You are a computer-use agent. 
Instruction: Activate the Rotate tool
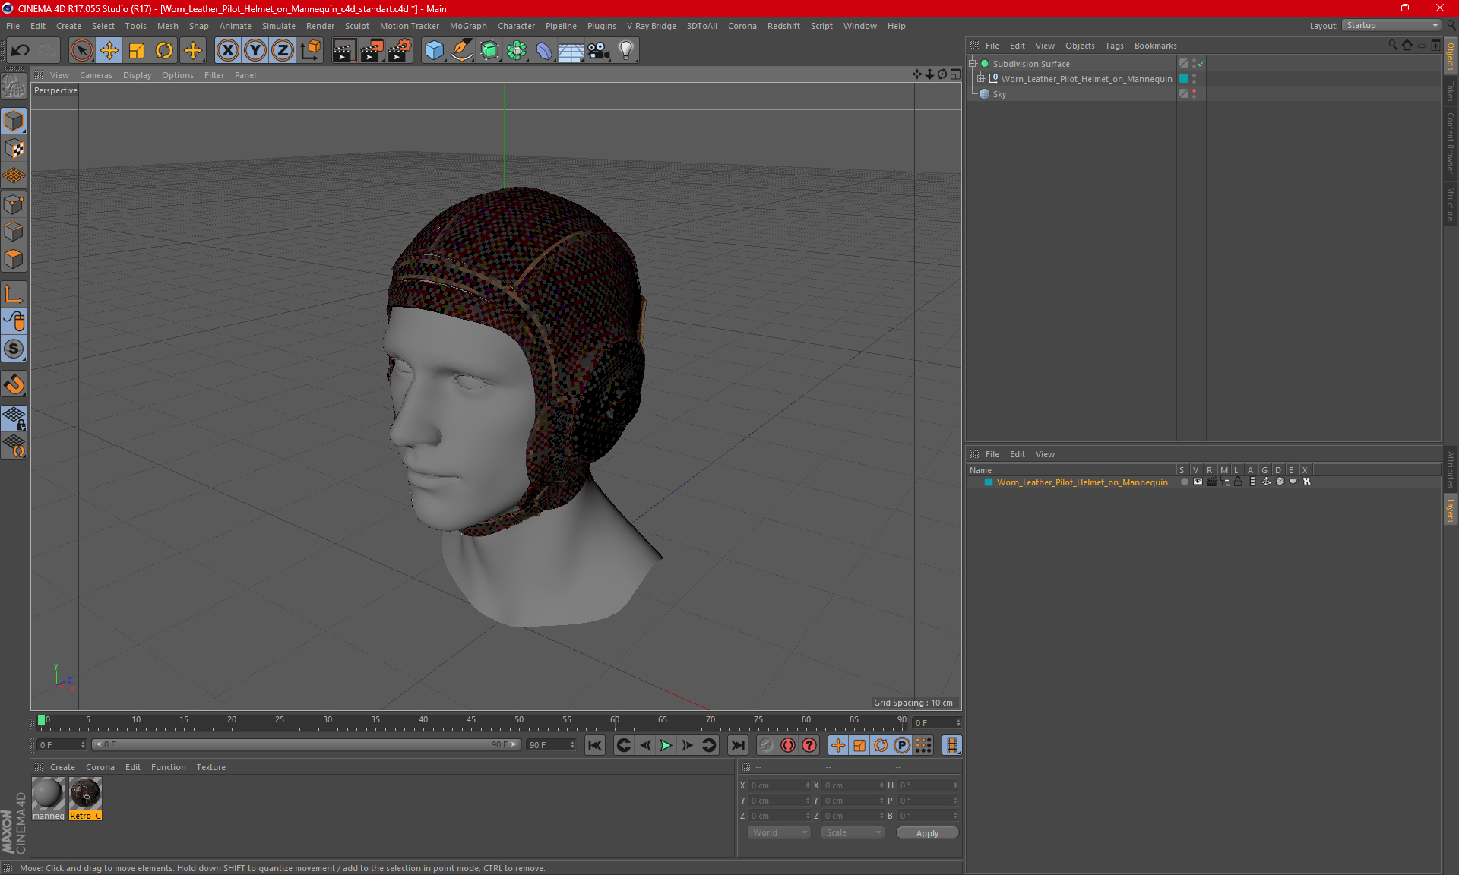coord(164,51)
